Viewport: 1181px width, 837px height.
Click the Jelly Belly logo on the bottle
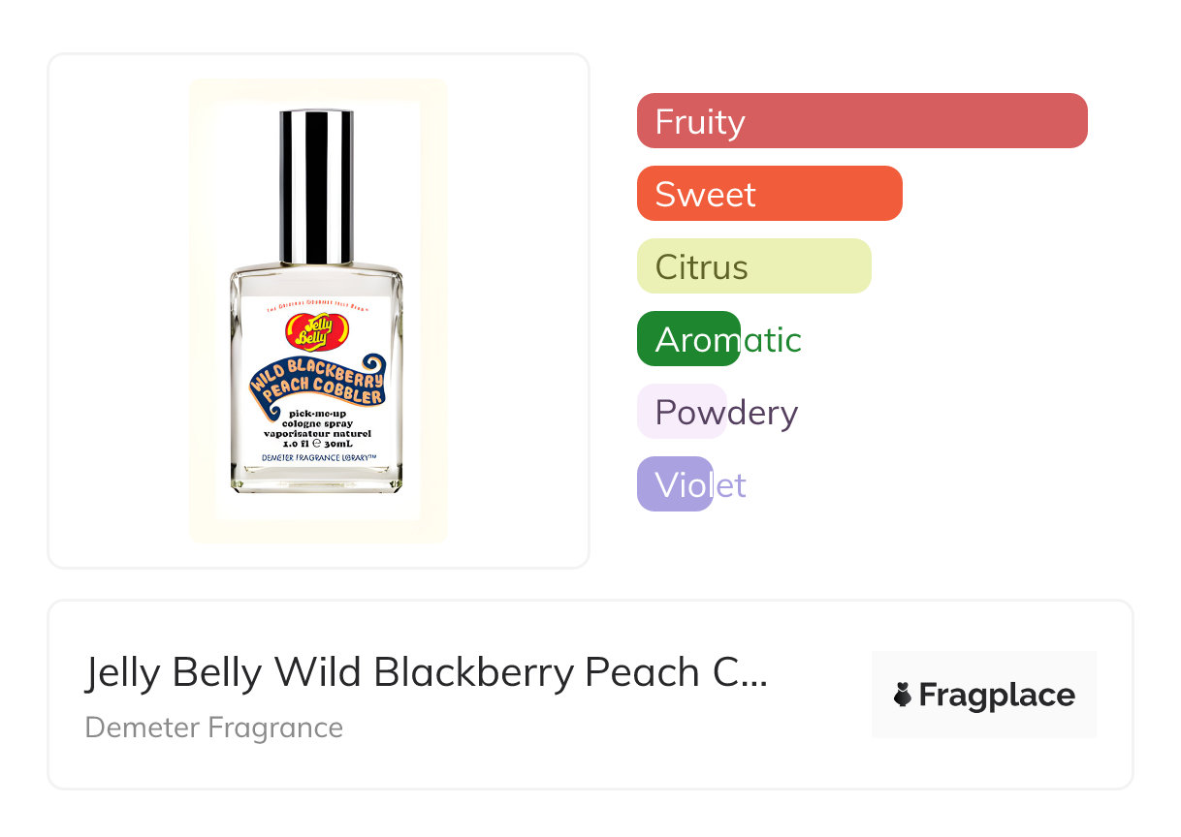click(x=316, y=332)
